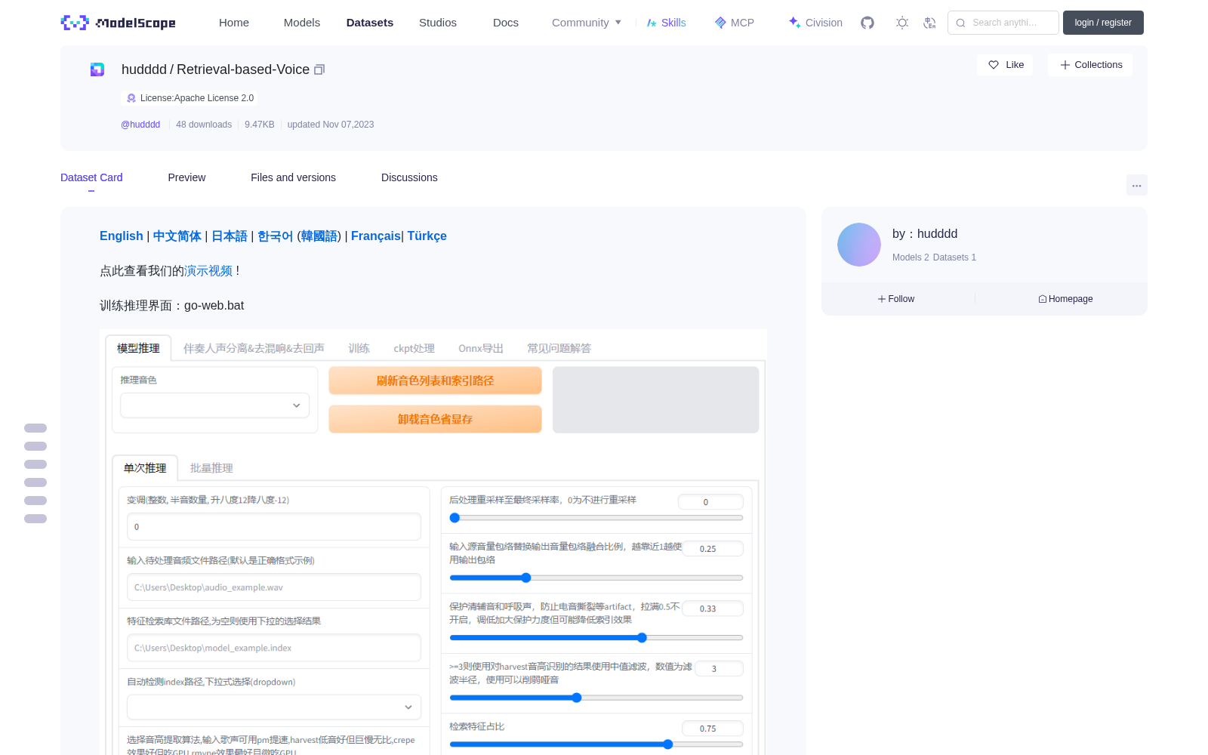Expand the Community dropdown menu
Image resolution: width=1208 pixels, height=755 pixels.
pos(587,23)
